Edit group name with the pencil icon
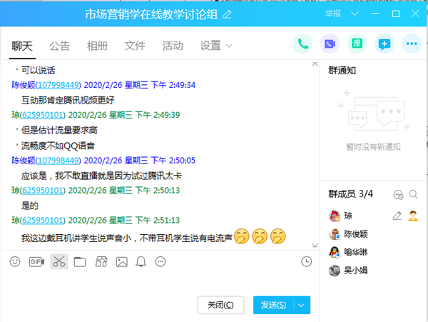The width and height of the screenshot is (428, 322). tap(227, 14)
